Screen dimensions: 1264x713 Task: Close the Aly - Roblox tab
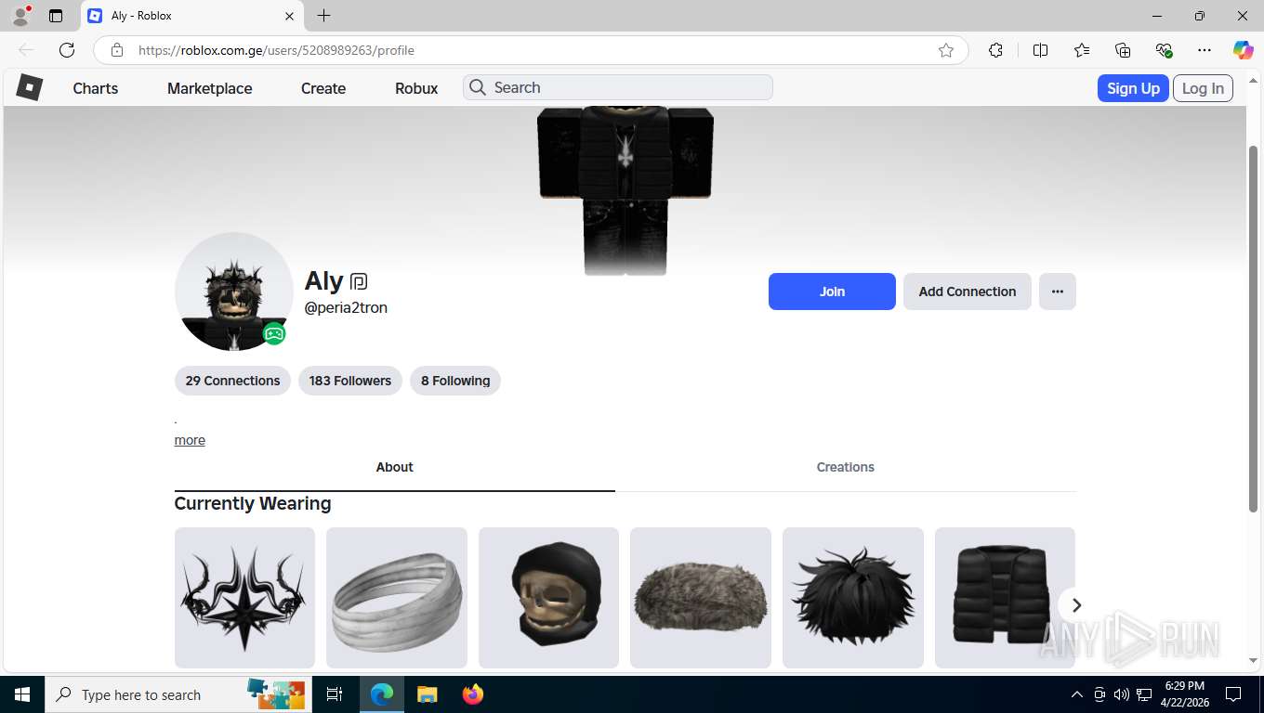coord(289,16)
